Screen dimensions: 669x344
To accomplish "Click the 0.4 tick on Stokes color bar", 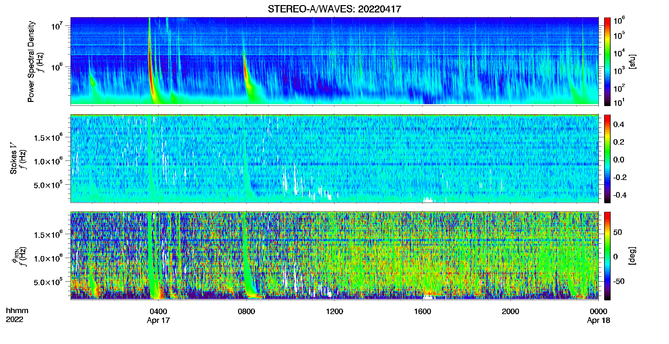I will click(x=619, y=125).
